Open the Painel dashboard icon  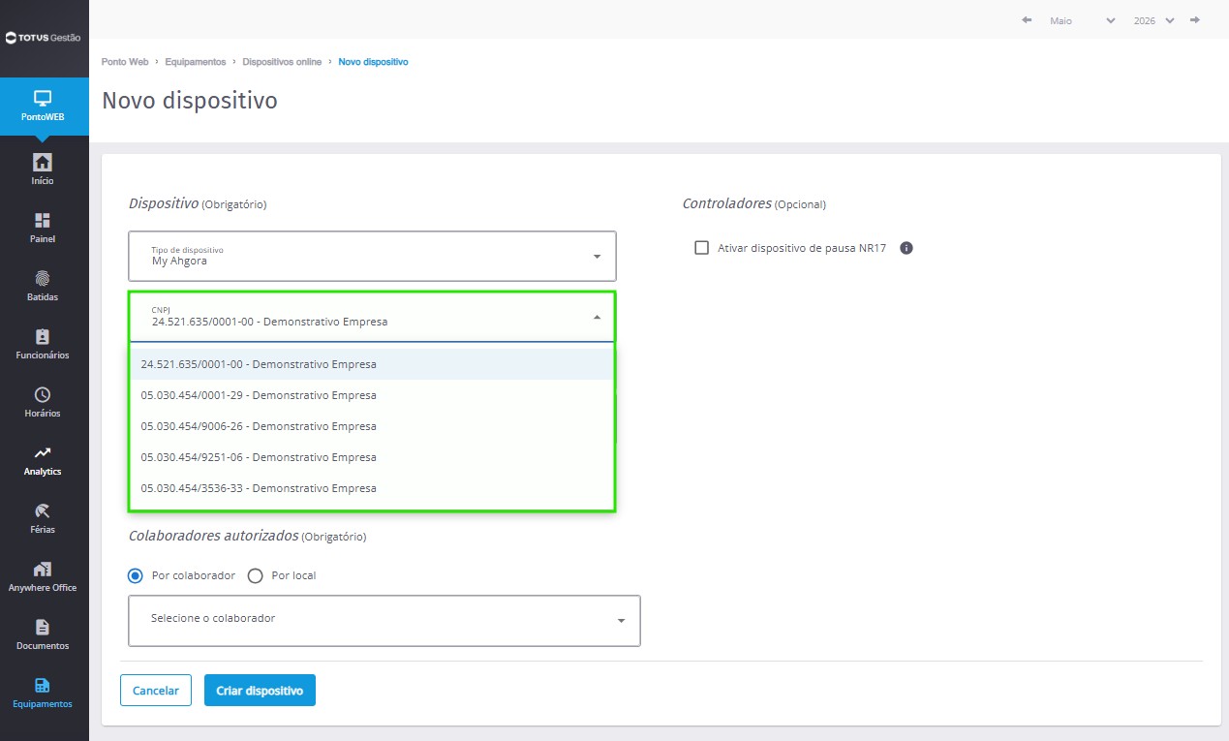pyautogui.click(x=43, y=220)
